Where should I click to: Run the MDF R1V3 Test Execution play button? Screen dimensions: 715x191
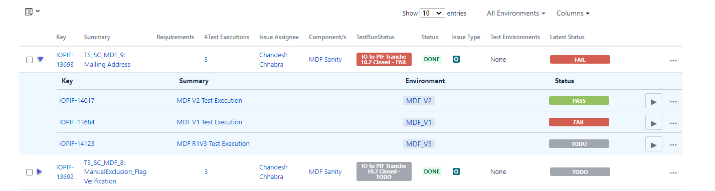click(654, 144)
